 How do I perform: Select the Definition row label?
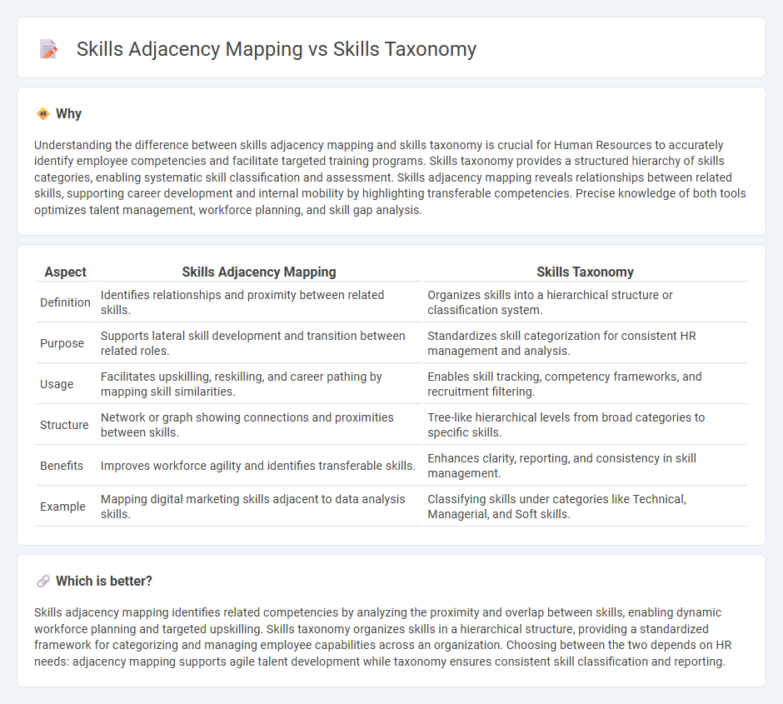point(66,302)
